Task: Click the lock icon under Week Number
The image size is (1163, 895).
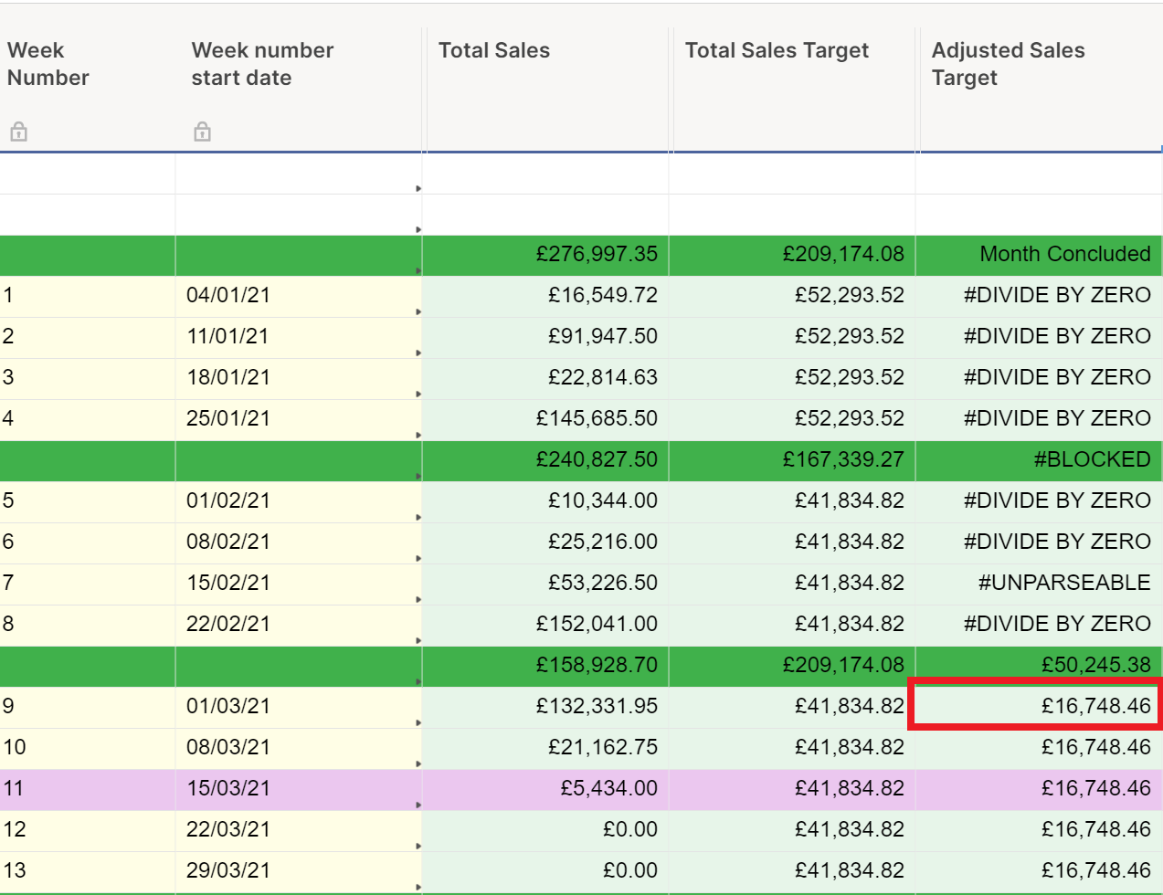Action: (18, 132)
